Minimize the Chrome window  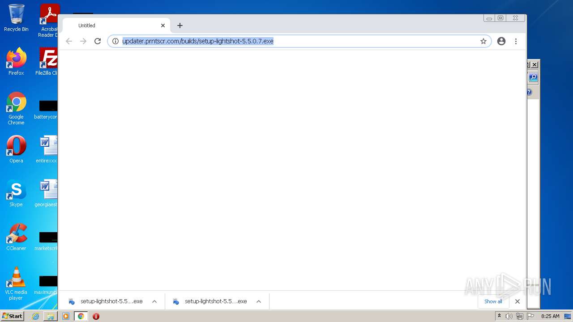point(489,18)
